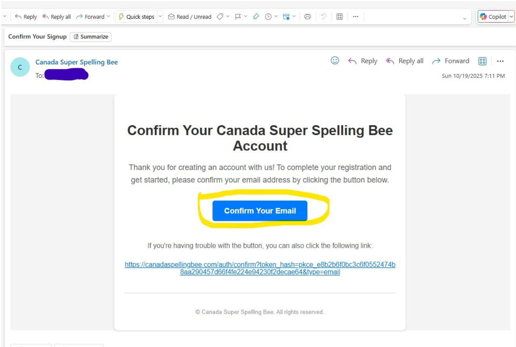Snooze this email with the clock icon
Screen dimensions: 516x347
(268, 17)
